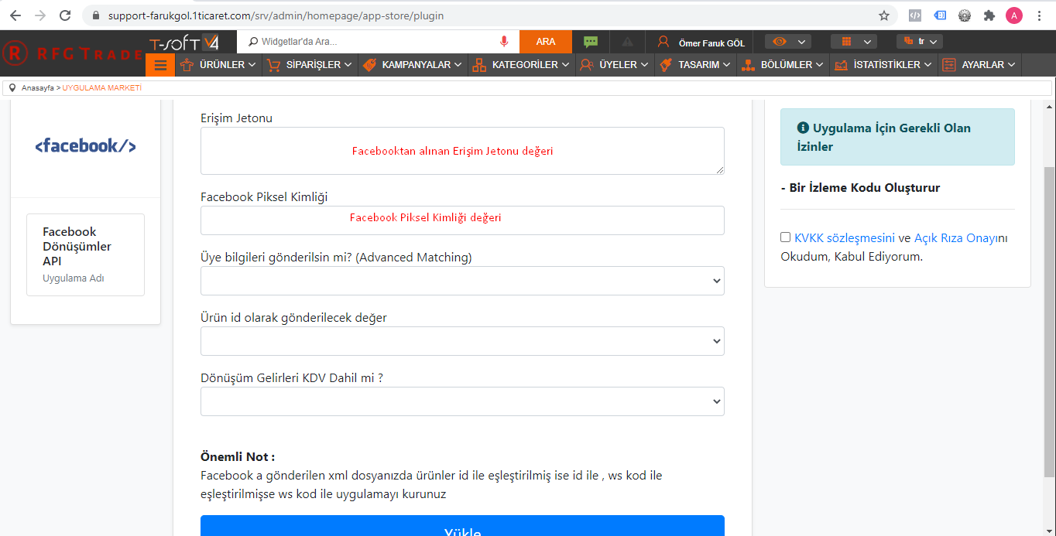1056x536 pixels.
Task: Open the tr language dropdown
Action: pos(920,42)
